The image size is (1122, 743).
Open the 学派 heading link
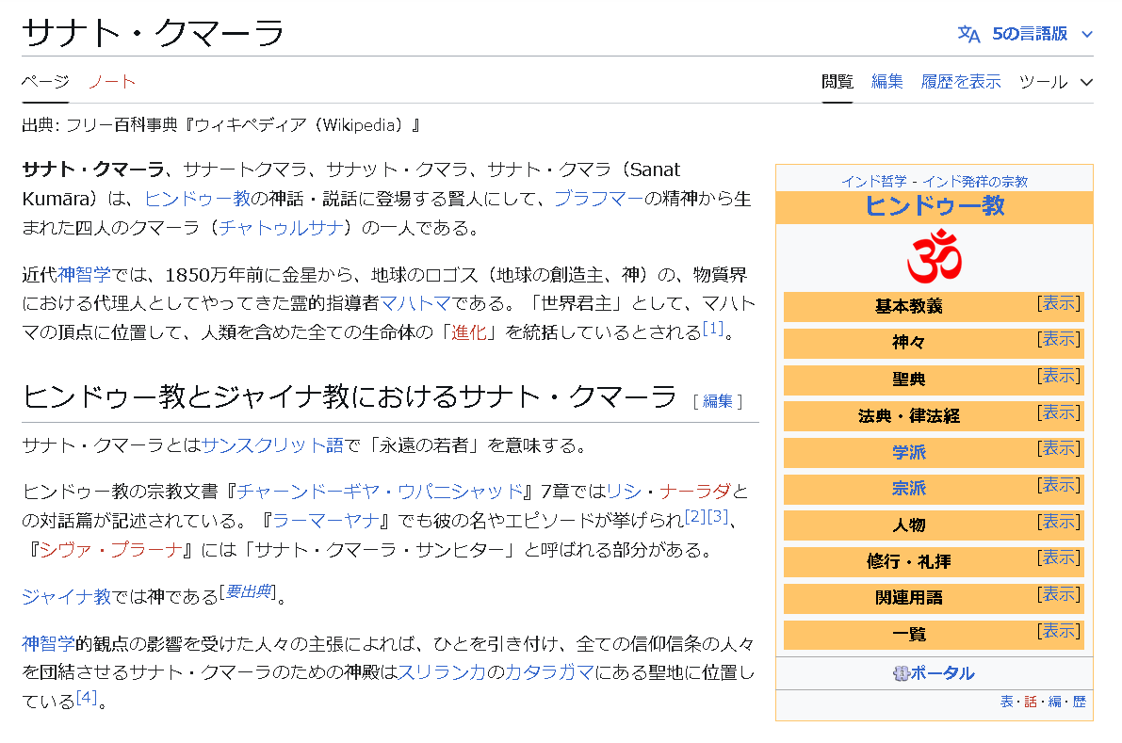909,453
